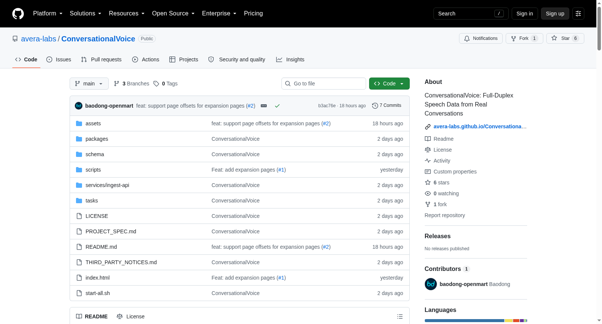Expand the Open Source menu
The image size is (602, 324).
point(173,14)
